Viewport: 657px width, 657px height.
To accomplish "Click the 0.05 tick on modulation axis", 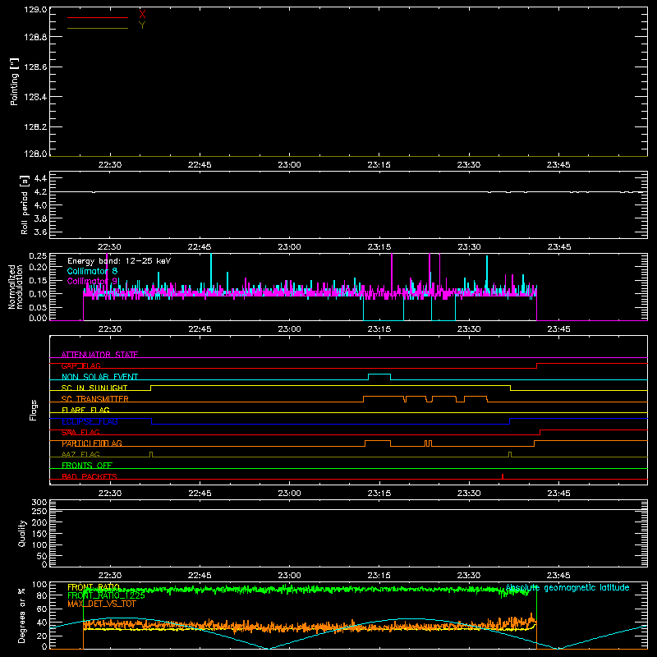I will point(38,307).
